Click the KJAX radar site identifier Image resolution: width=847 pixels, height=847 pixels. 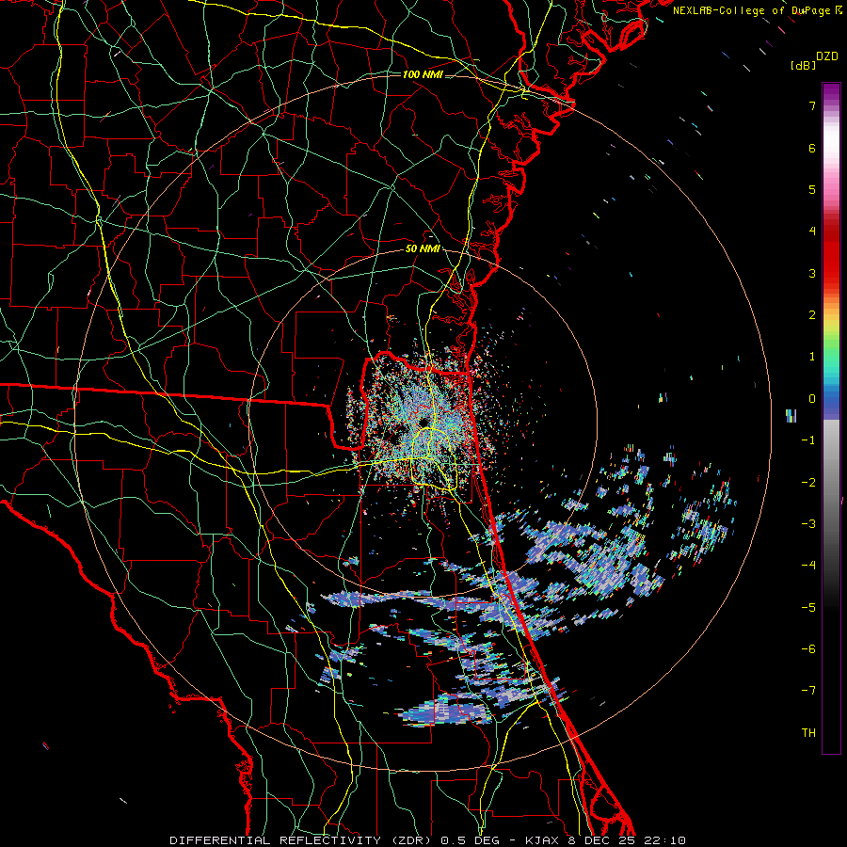(x=543, y=840)
